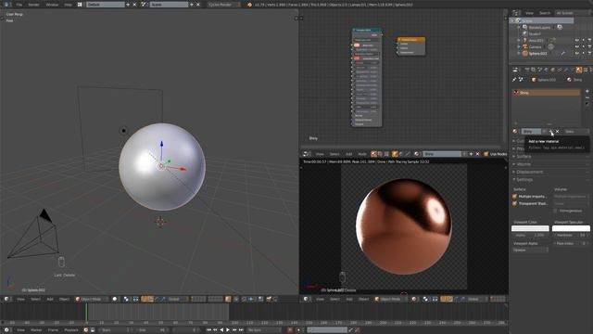
Task: Select the shader nodes tree type icon
Action: [x=373, y=154]
